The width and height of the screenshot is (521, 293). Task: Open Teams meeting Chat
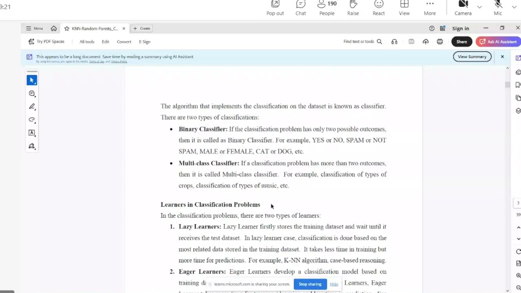(x=301, y=9)
